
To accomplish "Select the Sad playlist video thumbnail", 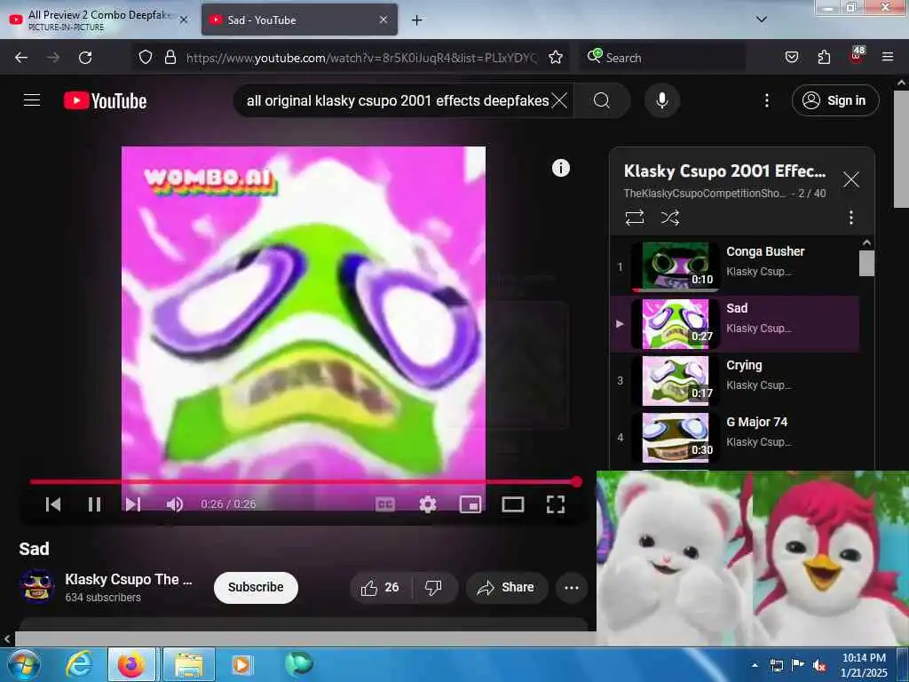I will (676, 323).
